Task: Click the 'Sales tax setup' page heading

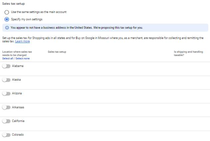Action: point(13,4)
